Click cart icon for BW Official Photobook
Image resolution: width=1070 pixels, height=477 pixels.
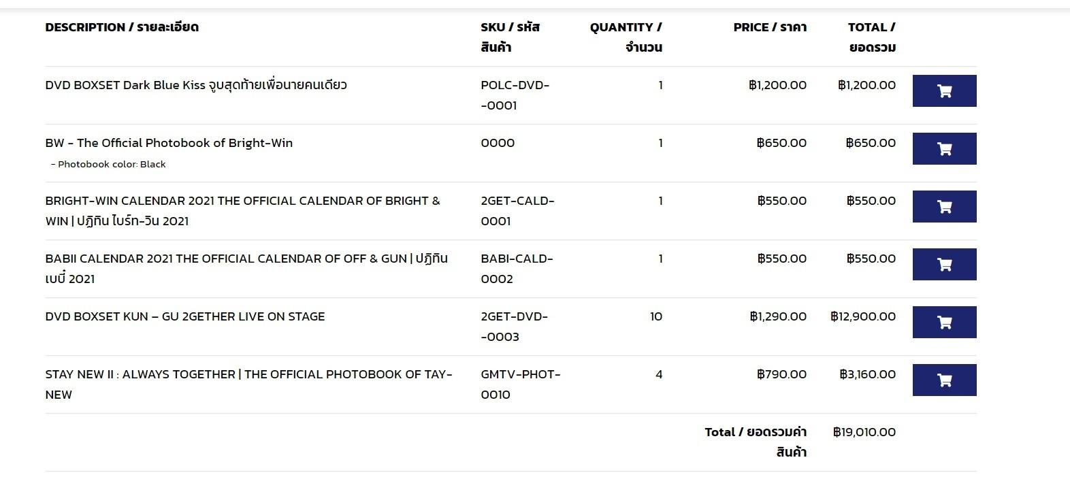click(x=944, y=148)
